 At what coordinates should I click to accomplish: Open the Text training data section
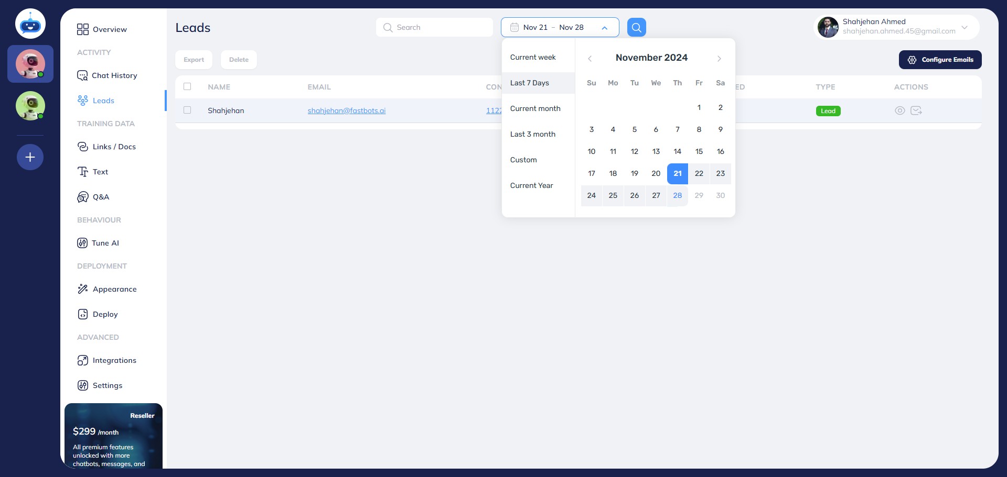click(x=100, y=172)
